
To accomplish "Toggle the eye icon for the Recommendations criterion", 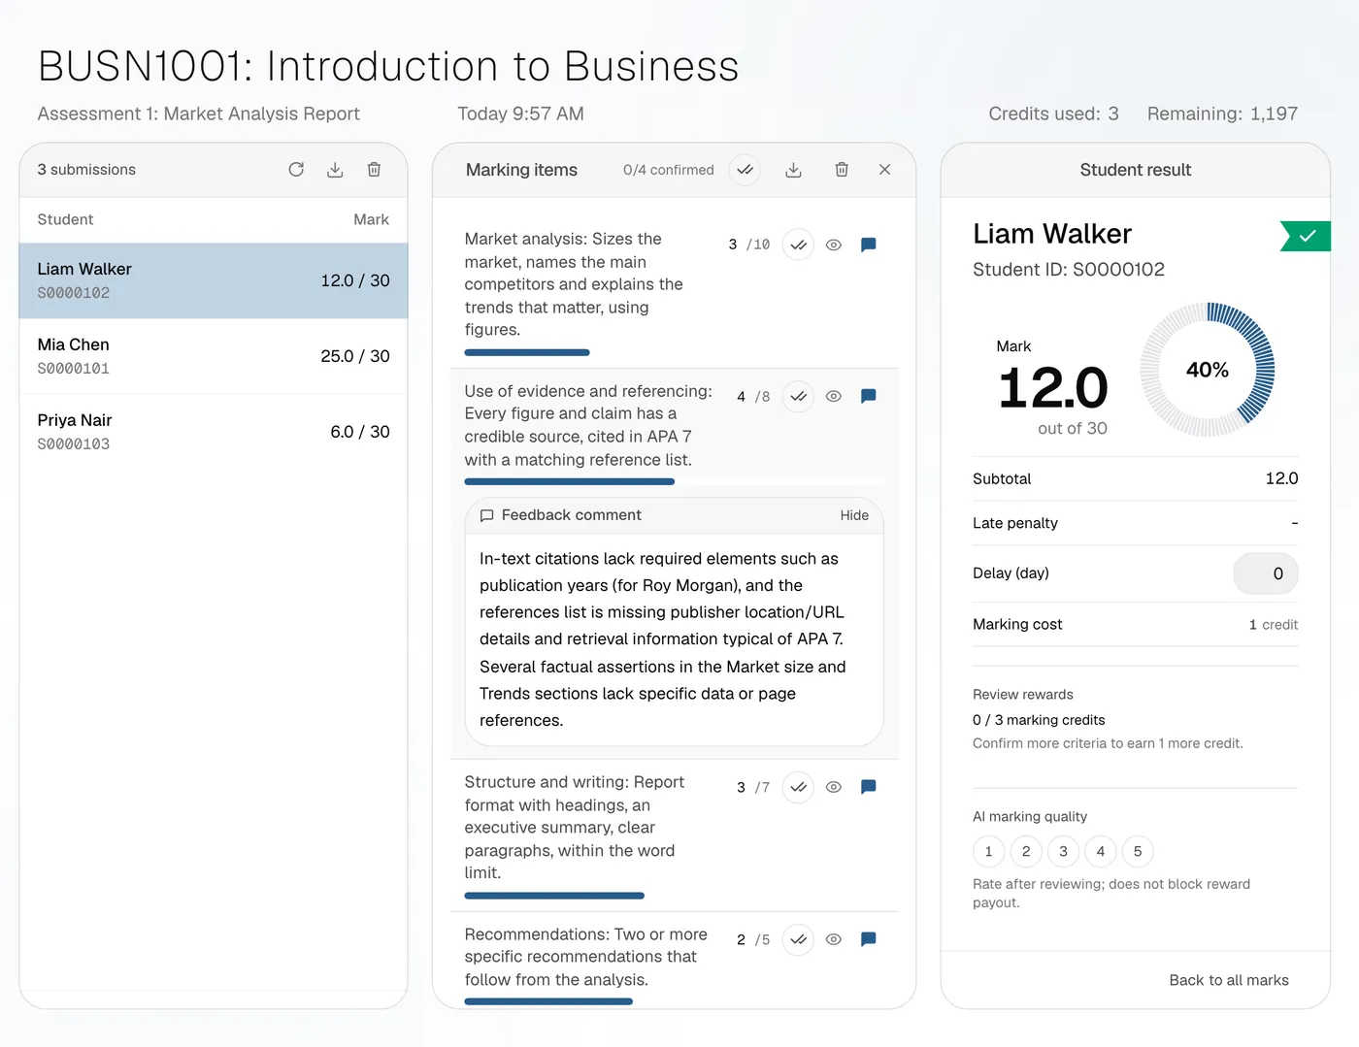I will coord(833,939).
